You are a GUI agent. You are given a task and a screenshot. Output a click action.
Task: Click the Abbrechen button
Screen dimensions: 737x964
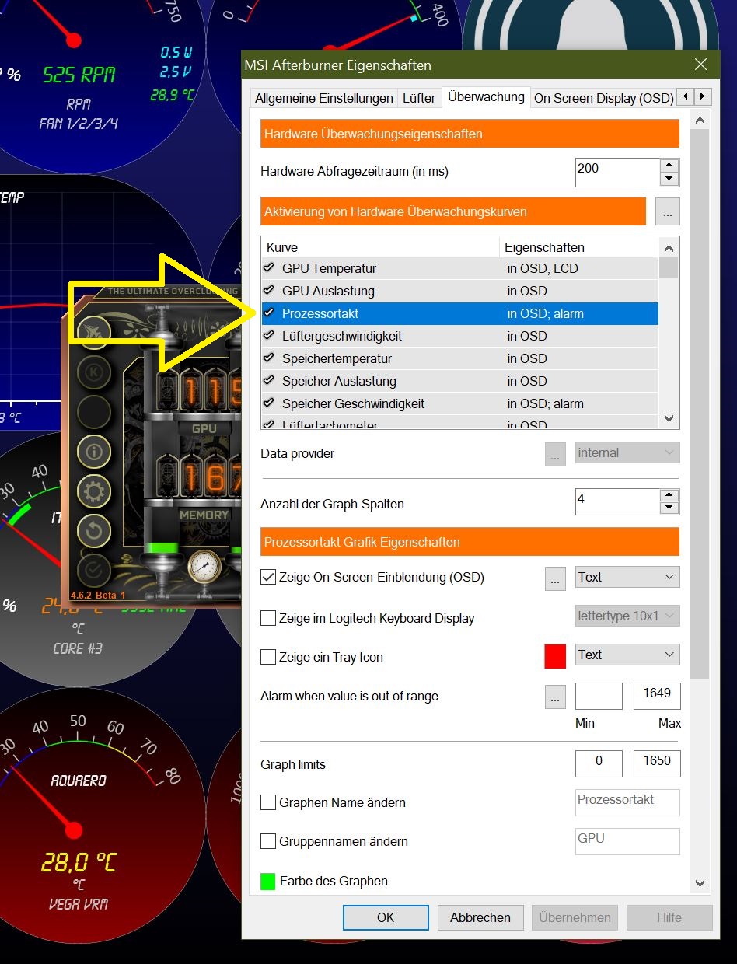(480, 917)
